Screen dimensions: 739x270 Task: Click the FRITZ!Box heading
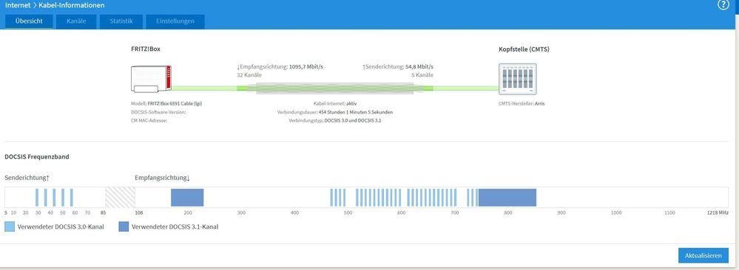click(x=146, y=49)
